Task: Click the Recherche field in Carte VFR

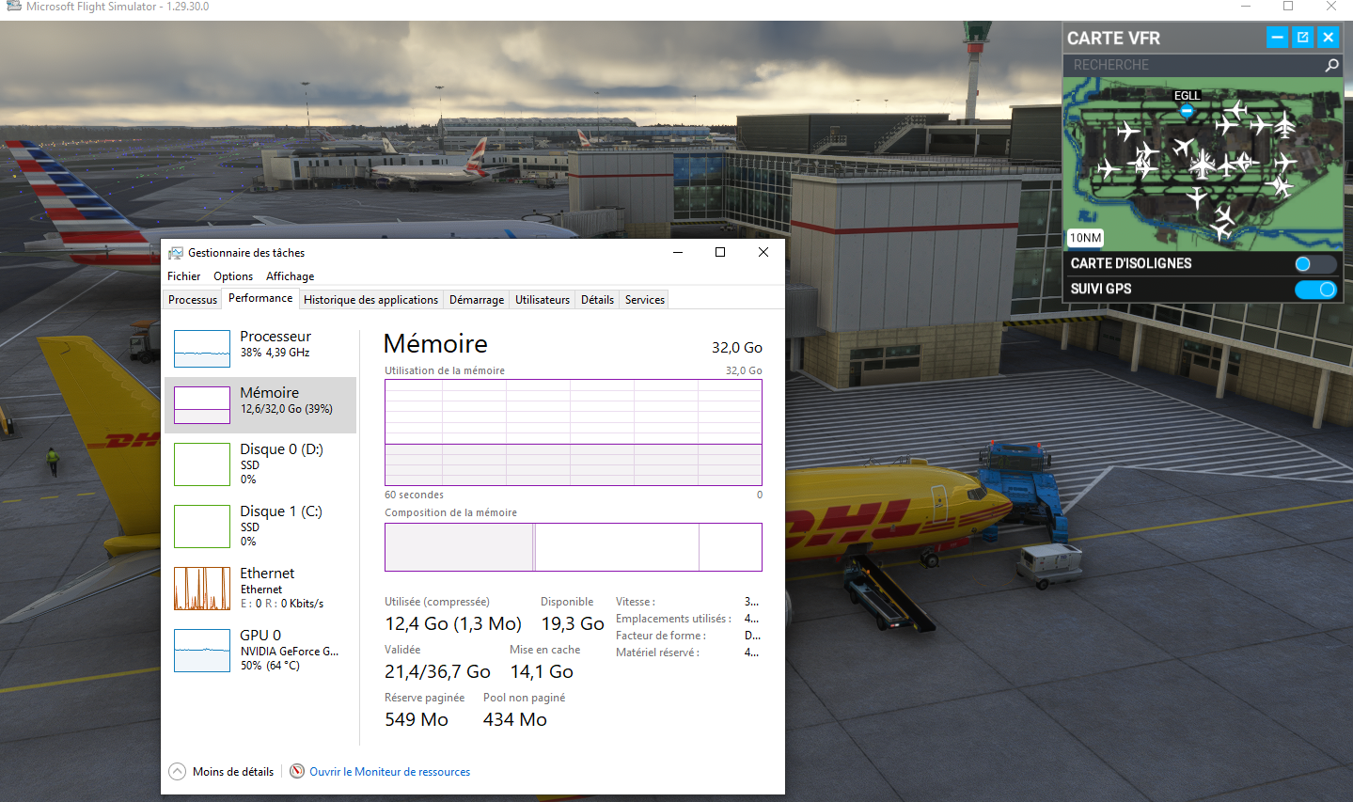Action: [1192, 65]
